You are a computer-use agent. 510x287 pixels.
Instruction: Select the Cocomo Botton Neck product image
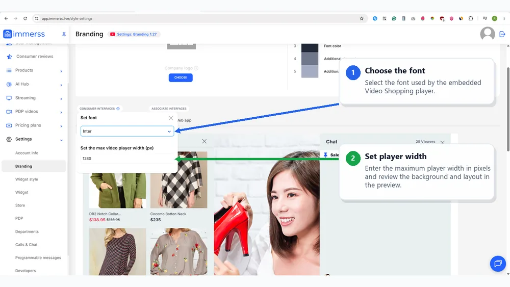click(178, 180)
